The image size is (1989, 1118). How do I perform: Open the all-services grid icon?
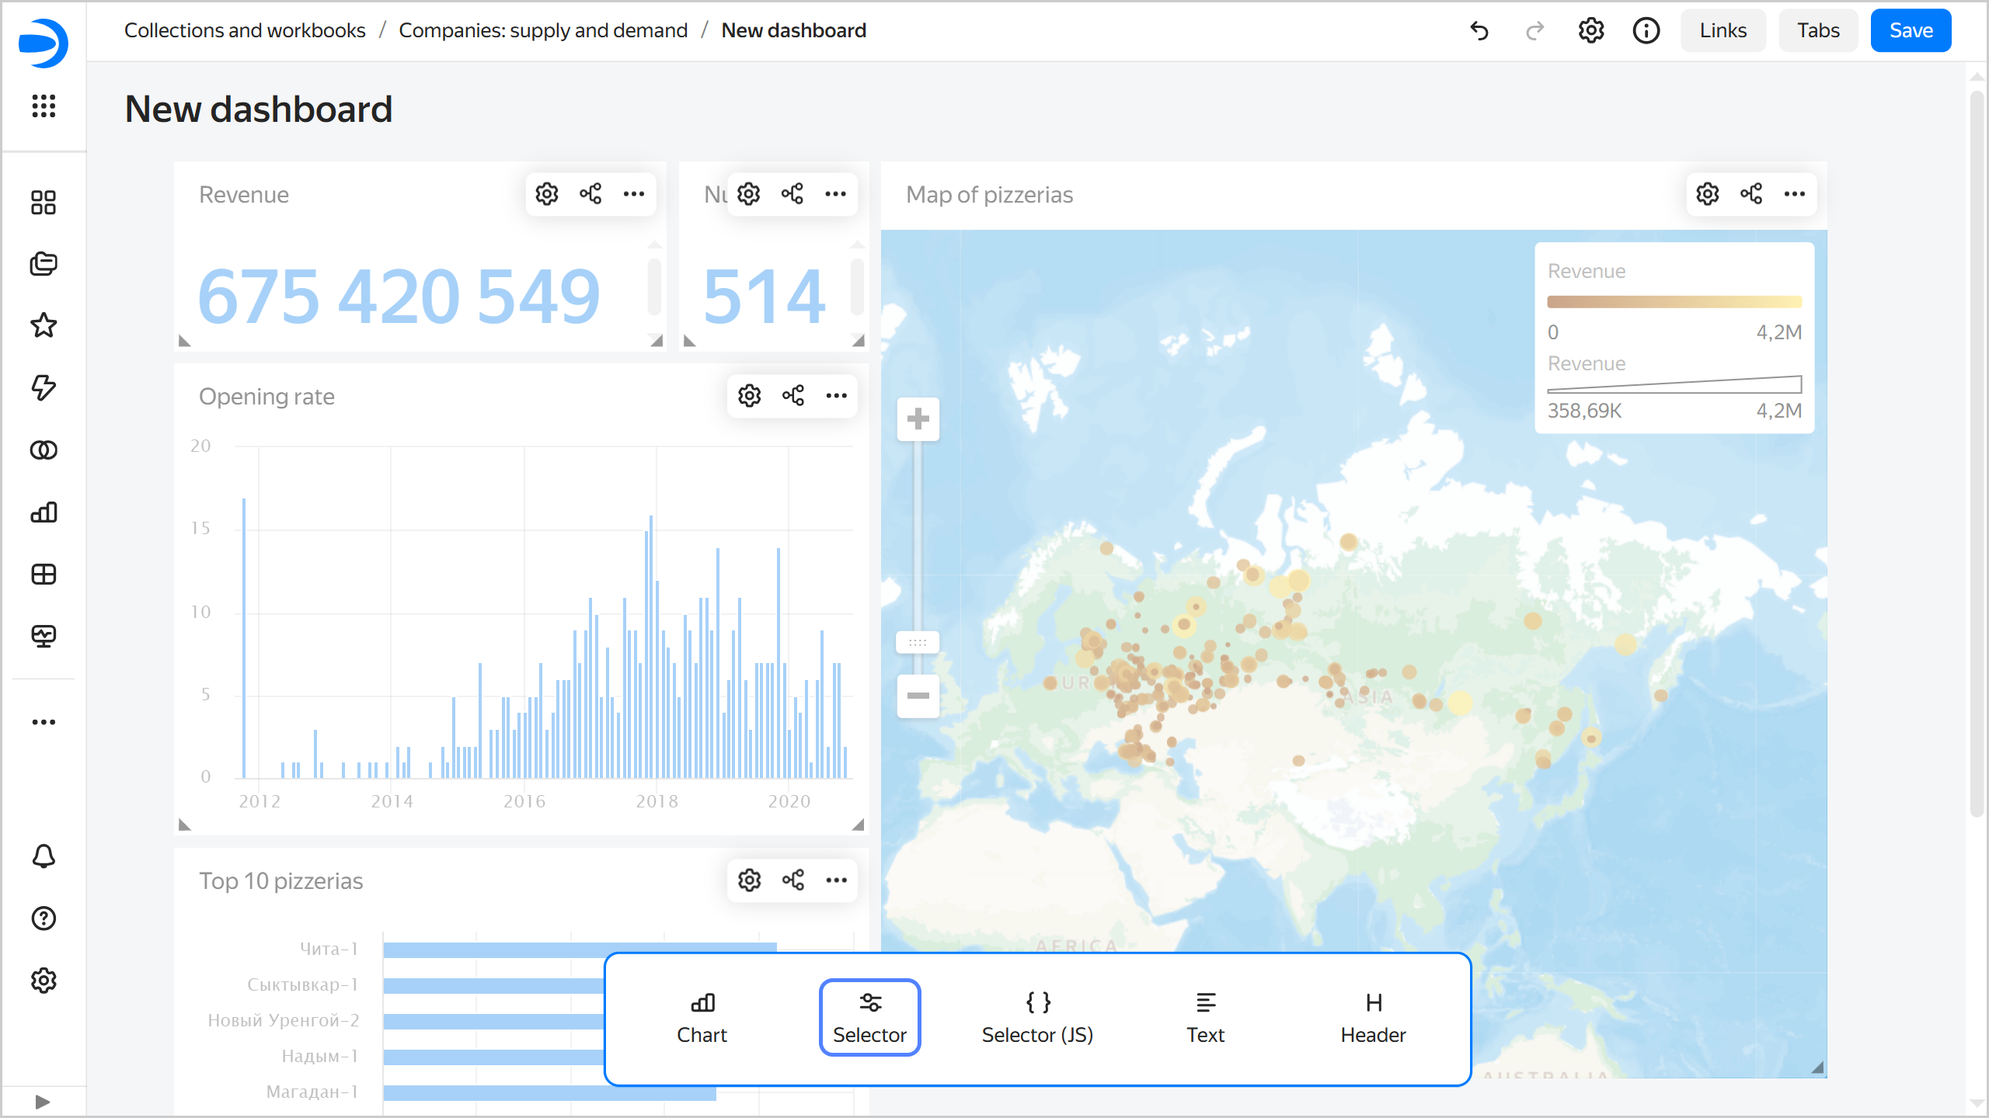(44, 106)
